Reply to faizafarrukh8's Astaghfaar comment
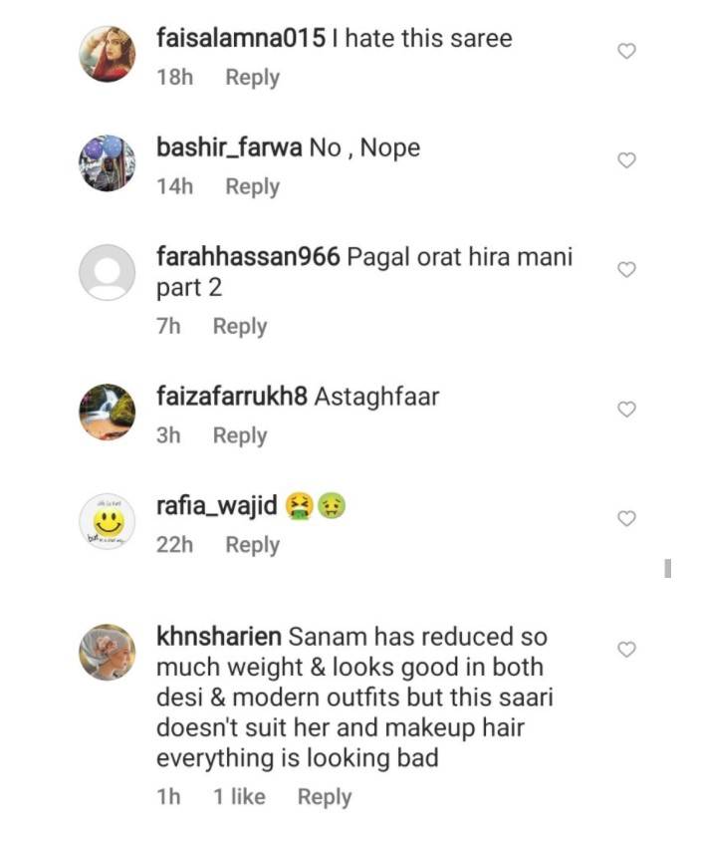The image size is (701, 843). coord(240,435)
